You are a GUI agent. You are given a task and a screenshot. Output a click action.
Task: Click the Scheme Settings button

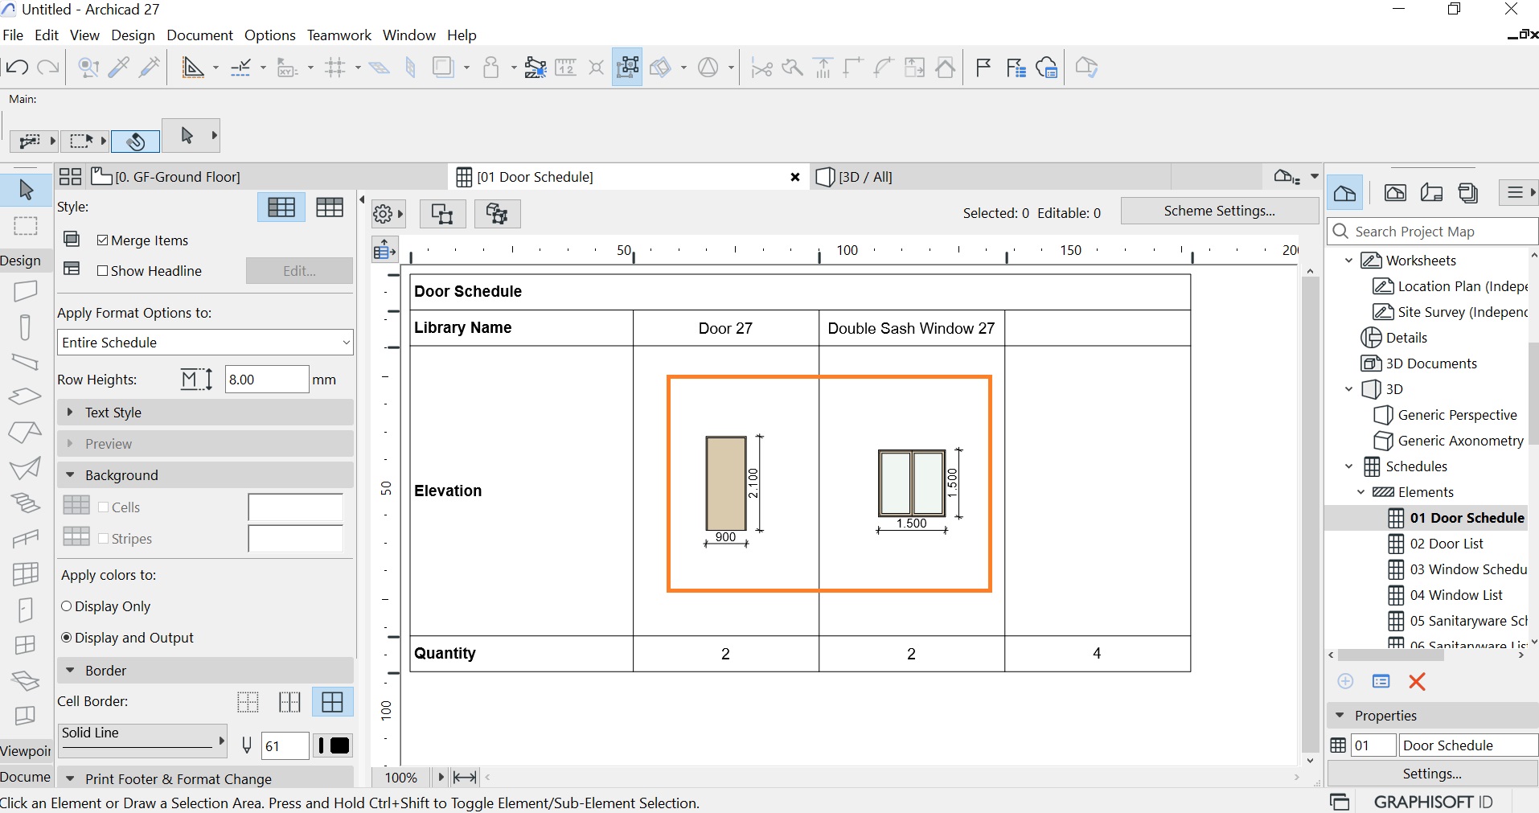[1219, 211]
